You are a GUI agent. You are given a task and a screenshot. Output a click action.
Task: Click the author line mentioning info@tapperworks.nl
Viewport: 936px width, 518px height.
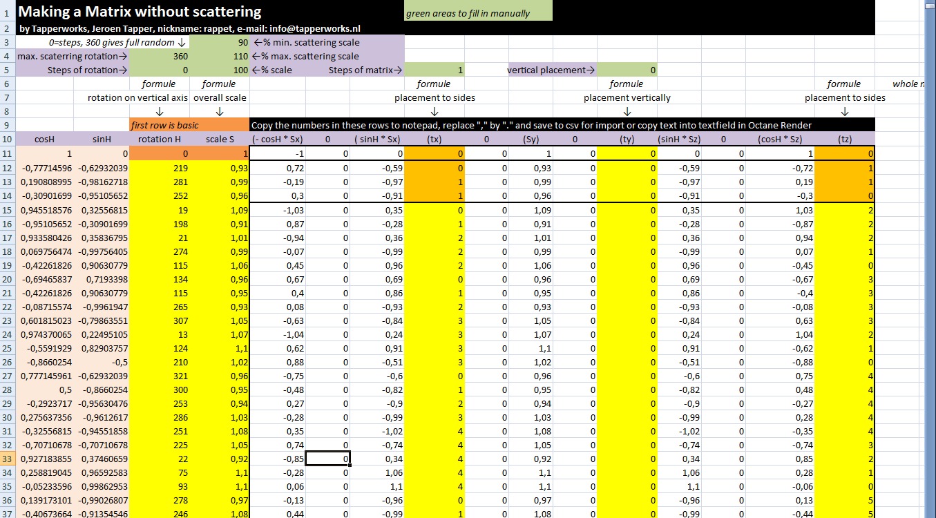click(189, 29)
